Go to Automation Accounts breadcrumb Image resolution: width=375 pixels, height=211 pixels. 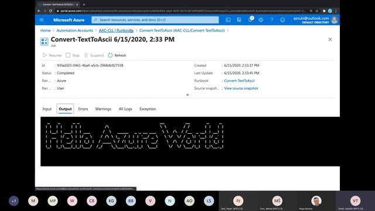74,30
